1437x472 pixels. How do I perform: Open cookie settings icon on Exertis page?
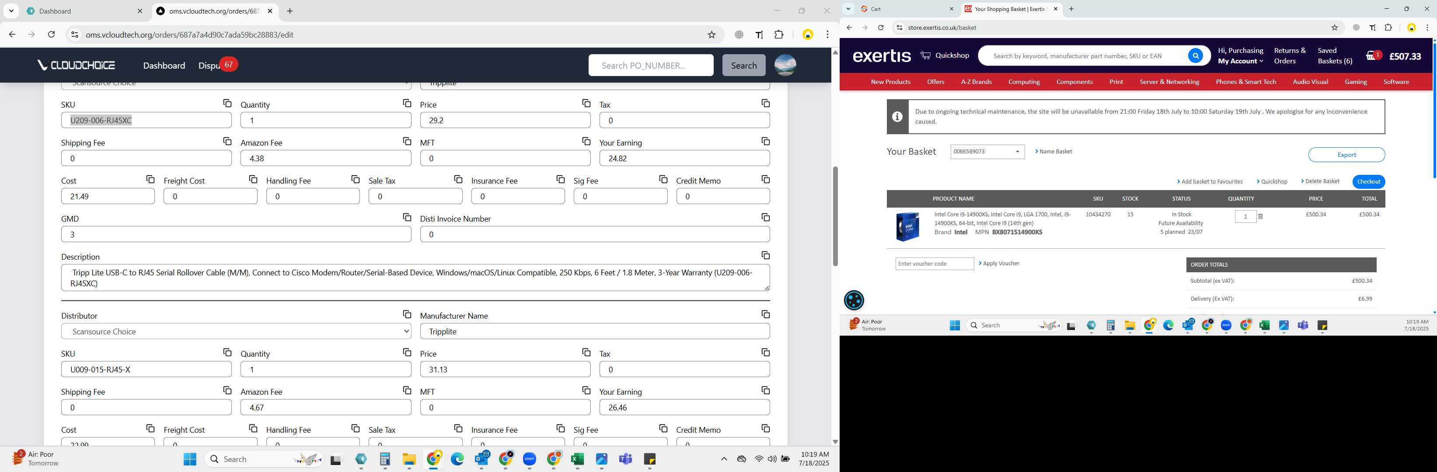(x=854, y=300)
